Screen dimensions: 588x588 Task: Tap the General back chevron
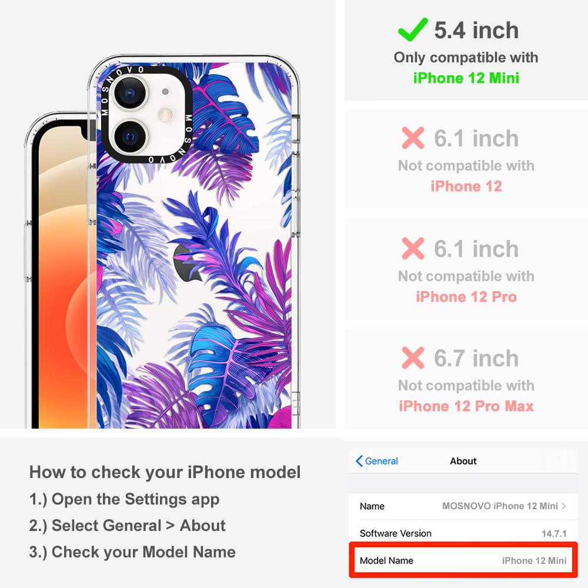tap(359, 461)
